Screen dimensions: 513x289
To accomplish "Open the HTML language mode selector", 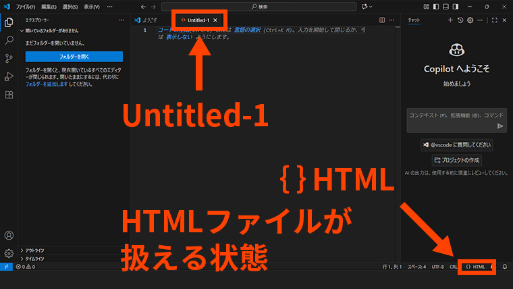I will 476,267.
